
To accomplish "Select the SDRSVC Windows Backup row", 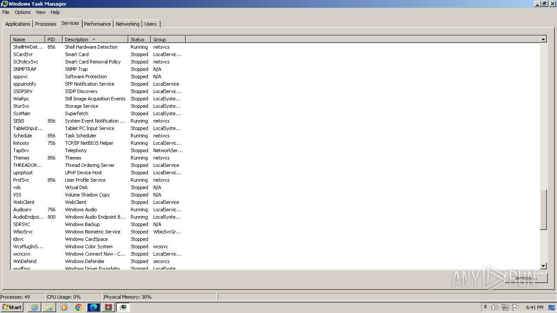I will [98, 224].
